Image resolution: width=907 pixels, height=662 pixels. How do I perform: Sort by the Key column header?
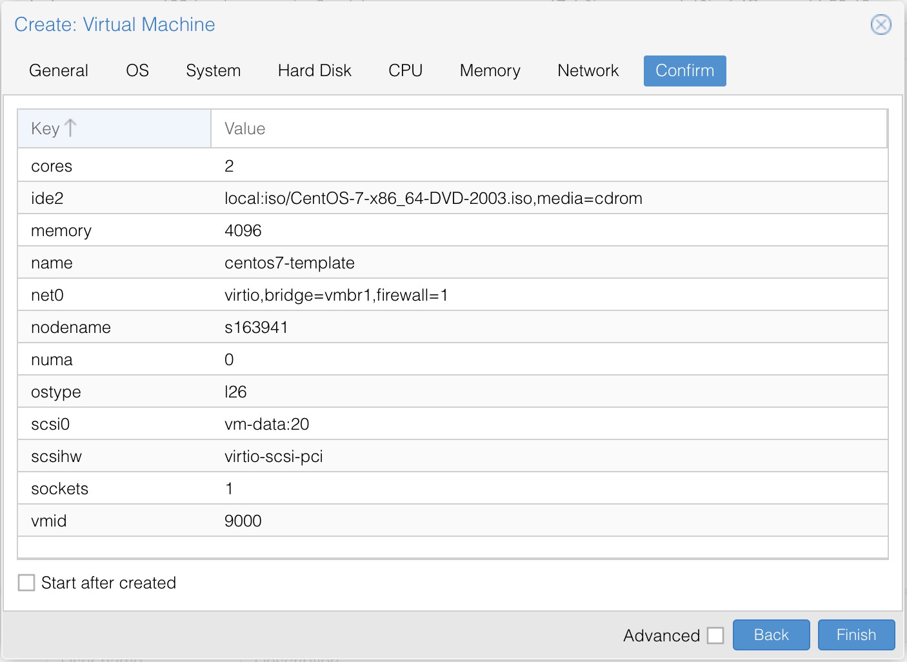point(114,128)
